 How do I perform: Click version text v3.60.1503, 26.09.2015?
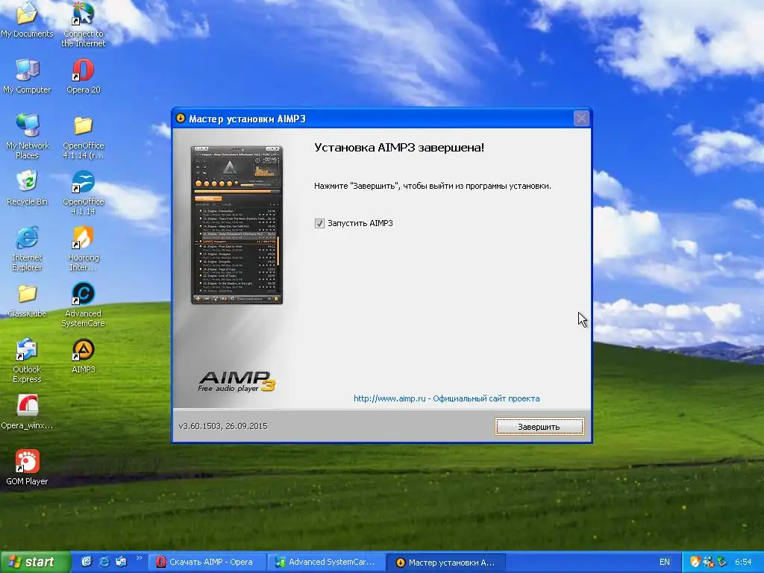(223, 426)
